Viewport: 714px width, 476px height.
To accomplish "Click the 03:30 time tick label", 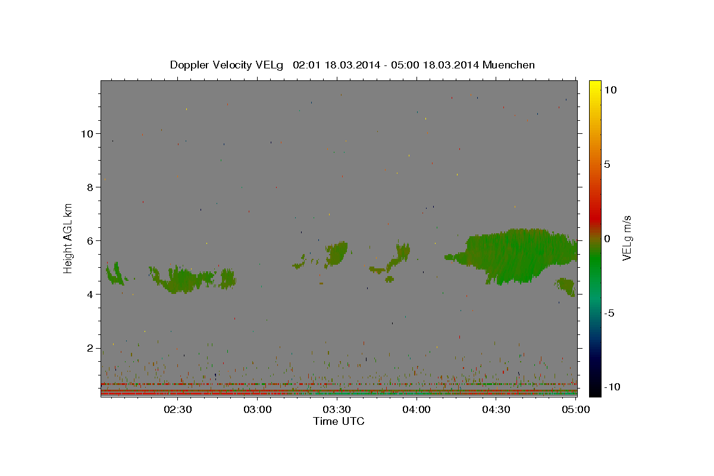I will tap(337, 409).
